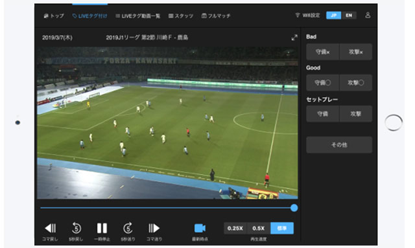Open the トップ tab
The image size is (415, 248).
[54, 16]
